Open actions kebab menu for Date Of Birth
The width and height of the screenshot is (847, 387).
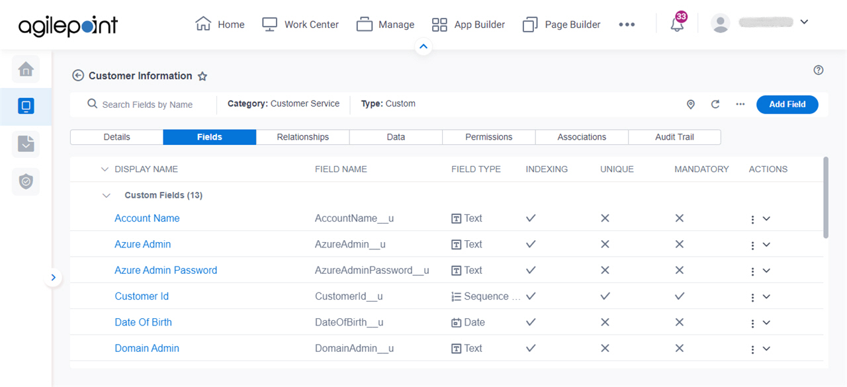pos(753,323)
